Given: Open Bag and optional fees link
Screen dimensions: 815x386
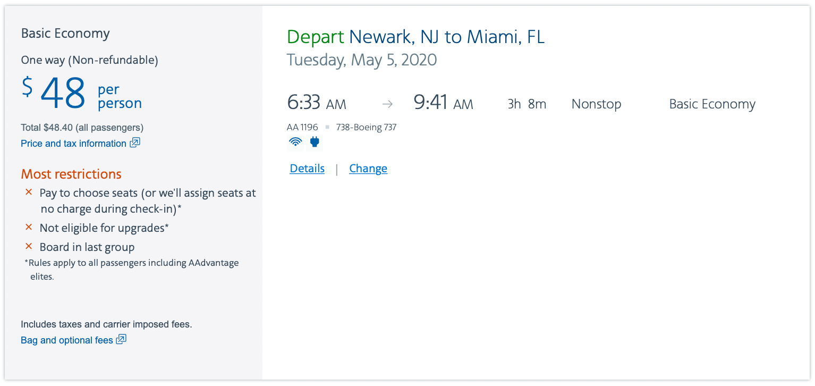Looking at the screenshot, I should pos(67,340).
